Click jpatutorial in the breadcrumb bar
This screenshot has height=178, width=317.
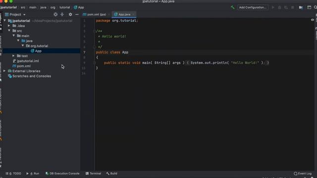[8, 7]
